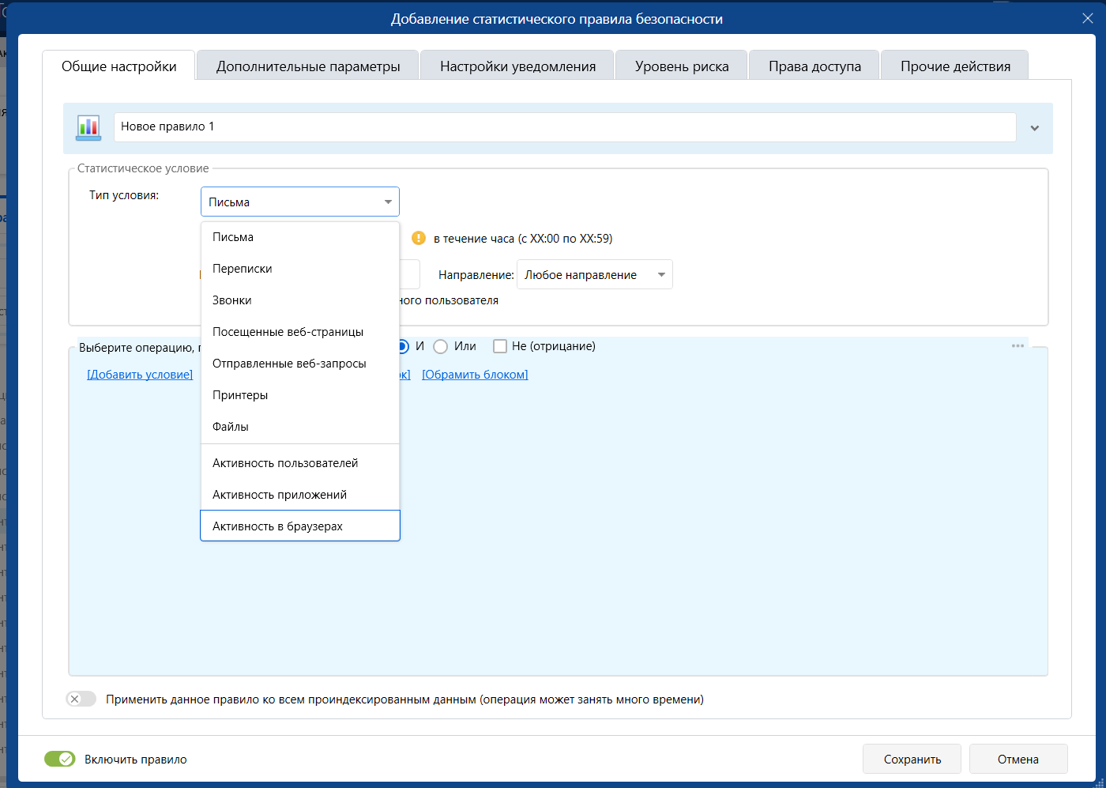Image resolution: width=1106 pixels, height=788 pixels.
Task: Select Активность пользователей option
Action: (x=300, y=463)
